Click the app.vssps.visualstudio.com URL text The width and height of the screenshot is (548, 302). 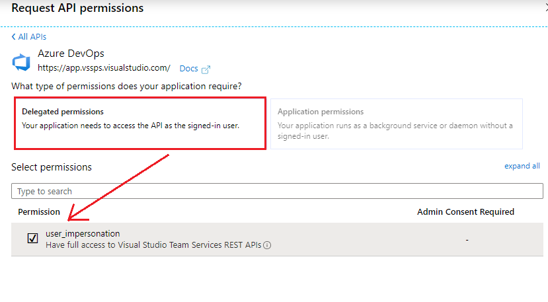[104, 67]
